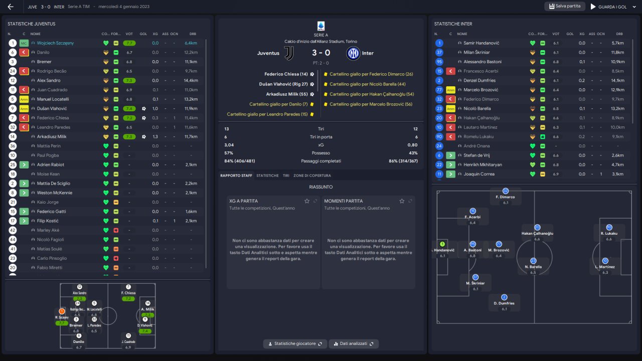The image size is (642, 361).
Task: Switch to the Tiri tab
Action: tap(286, 175)
